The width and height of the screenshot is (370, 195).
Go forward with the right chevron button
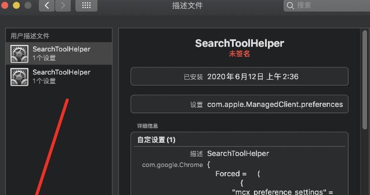[x=63, y=6]
